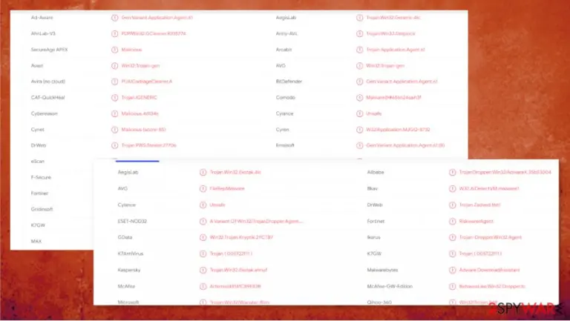Click the warning icon in SecureAge APEX row

click(114, 50)
